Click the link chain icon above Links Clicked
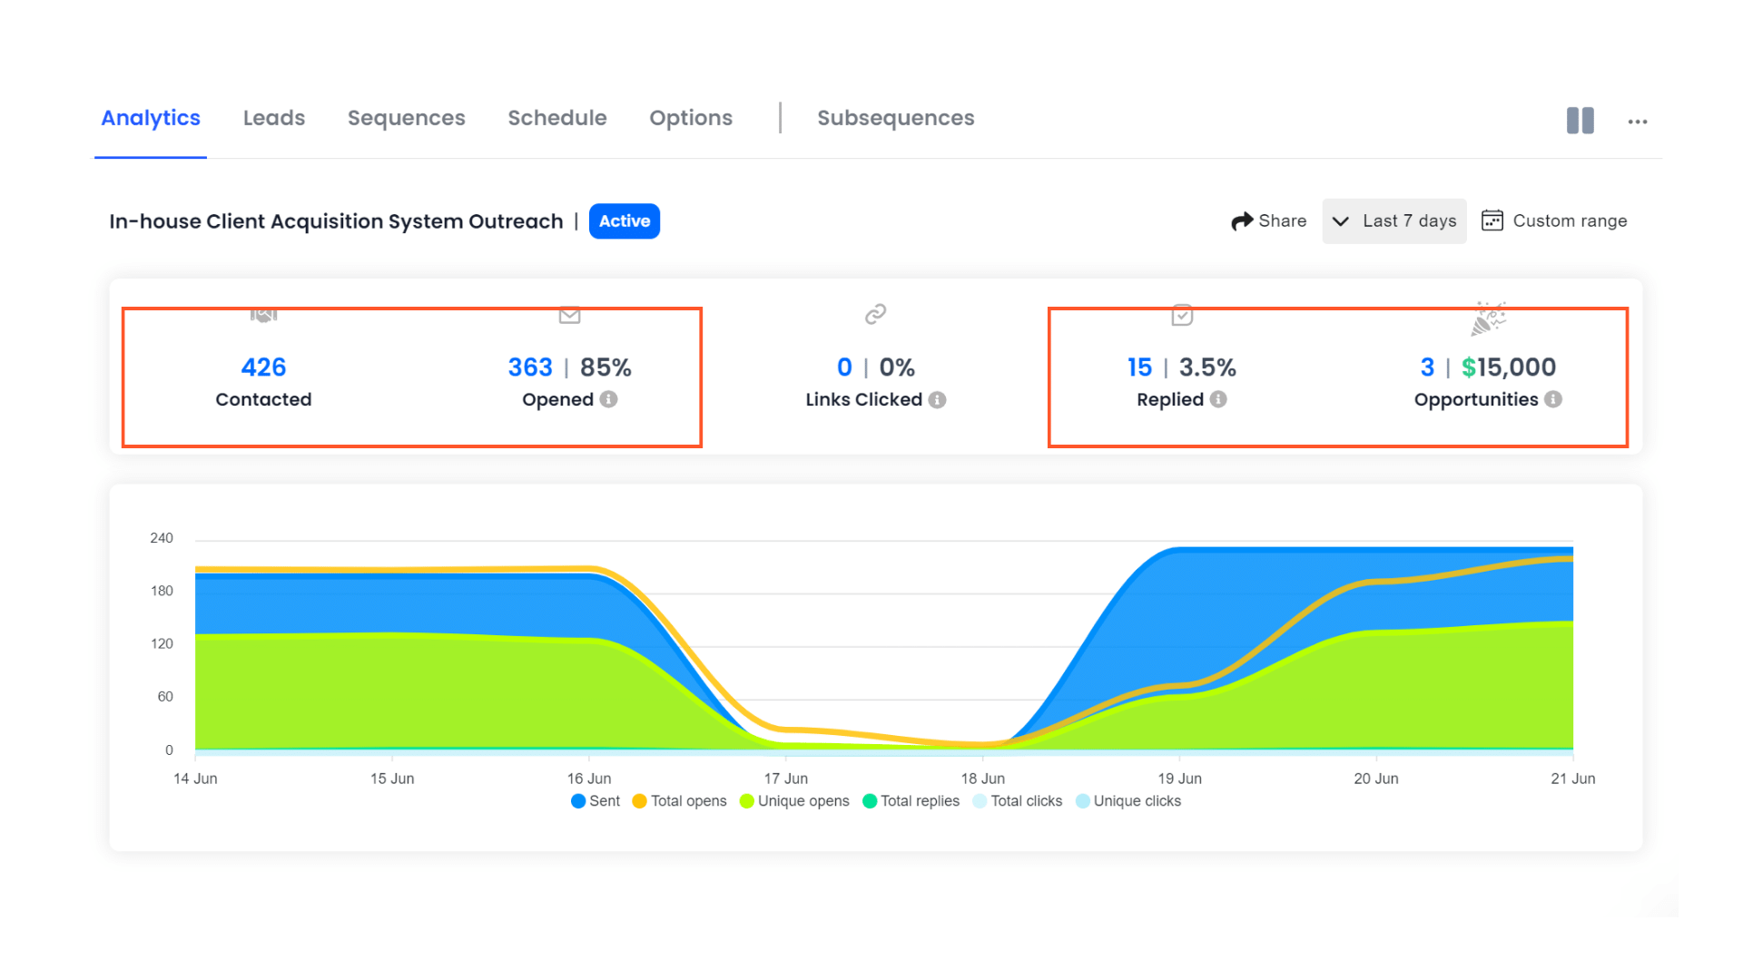Screen dimensions: 1743x980 pos(875,314)
